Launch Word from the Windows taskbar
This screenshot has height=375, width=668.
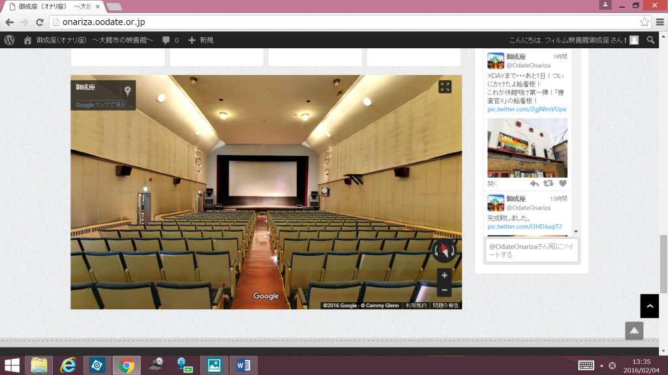243,365
